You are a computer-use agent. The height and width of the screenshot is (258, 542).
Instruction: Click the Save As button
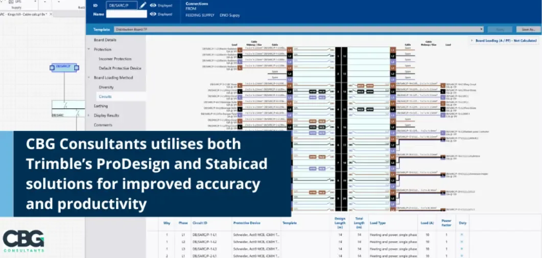(x=528, y=30)
